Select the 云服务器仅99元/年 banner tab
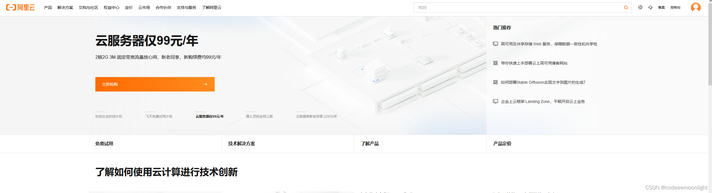The image size is (712, 193). [x=210, y=116]
